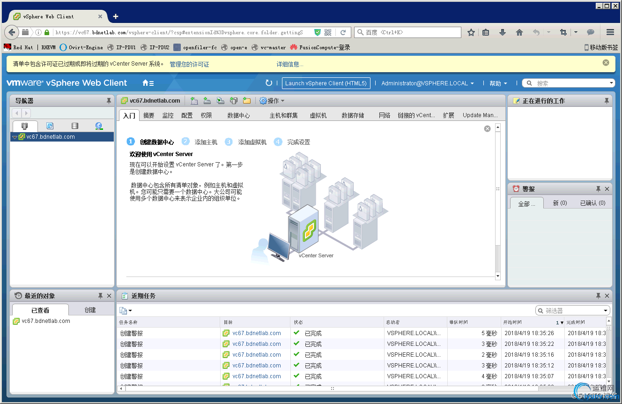Go back in navigator history
The height and width of the screenshot is (404, 622).
(16, 113)
